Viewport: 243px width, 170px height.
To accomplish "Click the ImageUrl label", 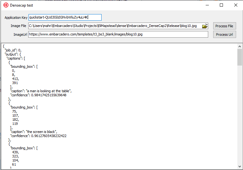I will pos(20,35).
